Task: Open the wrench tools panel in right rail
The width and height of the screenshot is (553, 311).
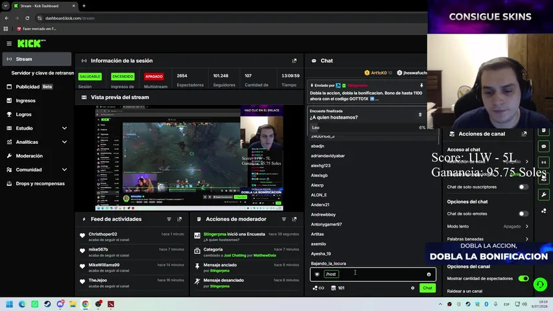Action: [x=544, y=194]
